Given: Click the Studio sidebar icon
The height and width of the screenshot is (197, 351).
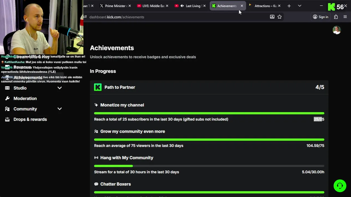Looking at the screenshot, I should tap(7, 88).
